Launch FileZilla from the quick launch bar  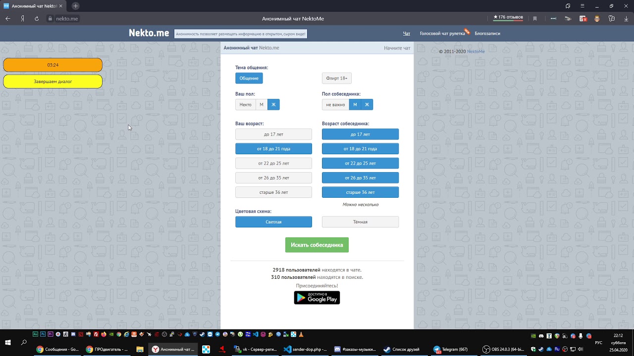tap(96, 334)
